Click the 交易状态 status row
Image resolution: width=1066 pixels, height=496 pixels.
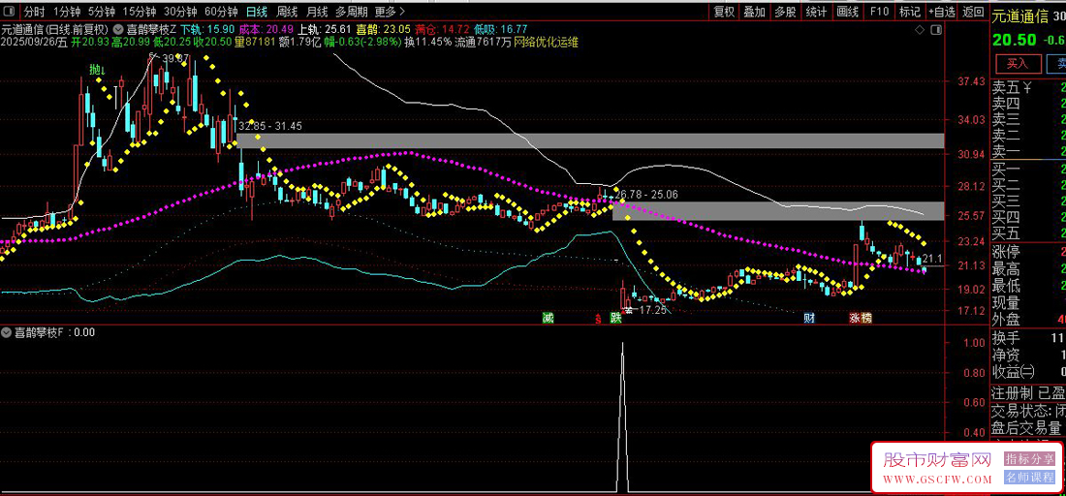click(1028, 411)
